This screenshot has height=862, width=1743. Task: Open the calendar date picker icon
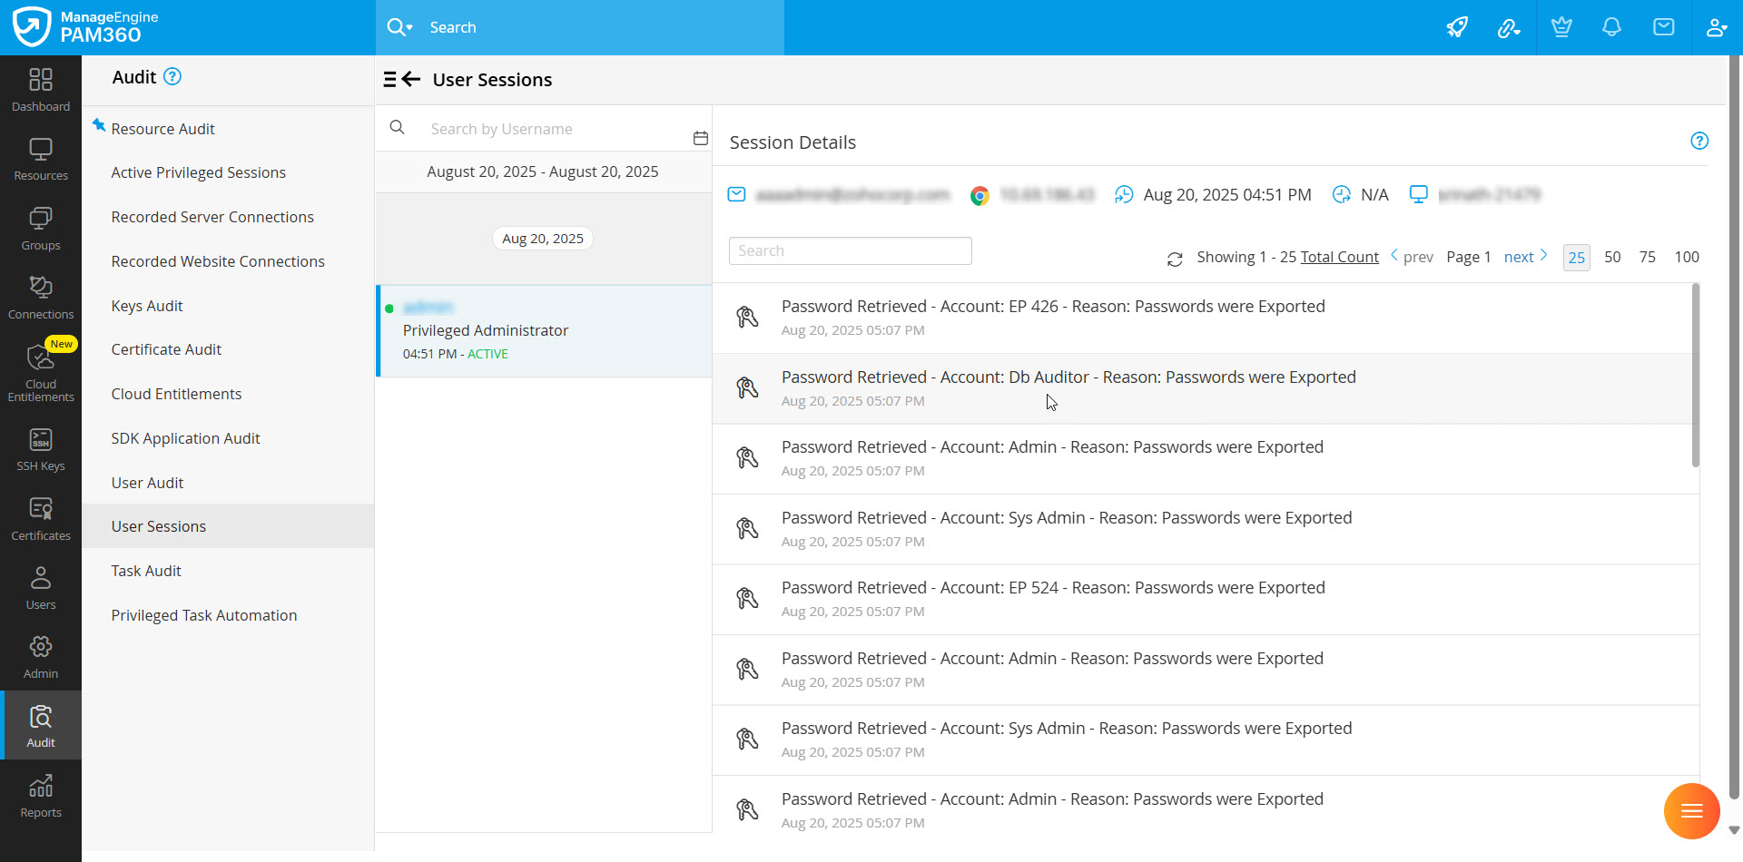pyautogui.click(x=700, y=138)
